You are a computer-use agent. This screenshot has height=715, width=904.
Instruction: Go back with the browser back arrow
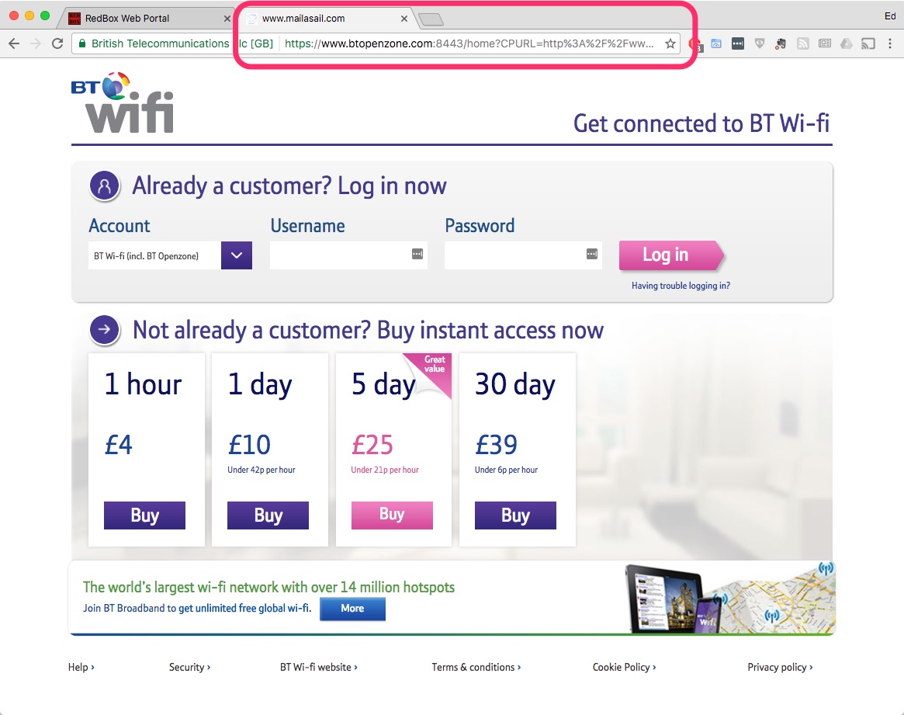[x=14, y=43]
